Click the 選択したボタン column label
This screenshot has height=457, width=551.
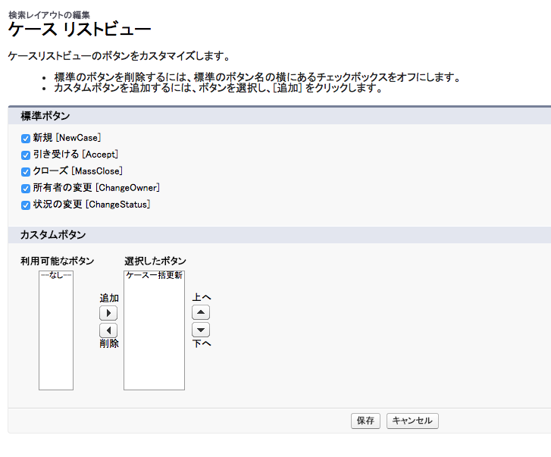coord(155,261)
